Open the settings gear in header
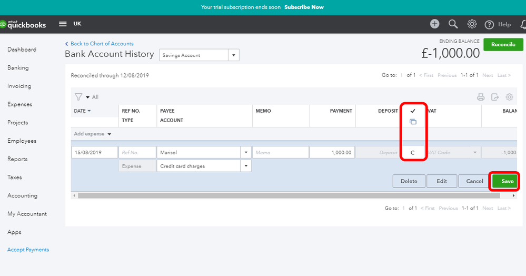Image resolution: width=526 pixels, height=276 pixels. pyautogui.click(x=472, y=24)
